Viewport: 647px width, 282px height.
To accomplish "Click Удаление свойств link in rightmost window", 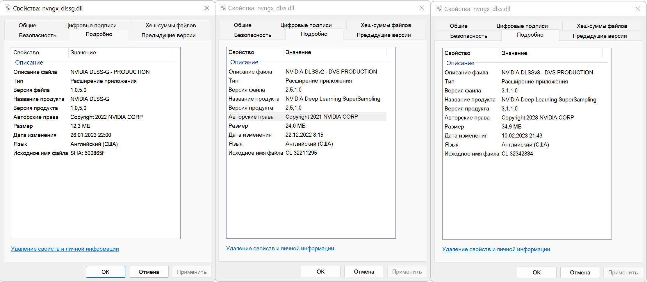I will coord(496,249).
